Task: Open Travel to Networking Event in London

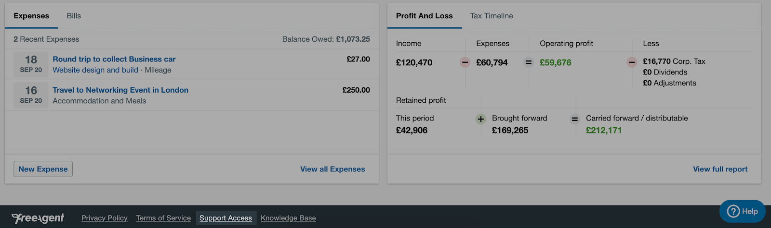Action: tap(120, 90)
